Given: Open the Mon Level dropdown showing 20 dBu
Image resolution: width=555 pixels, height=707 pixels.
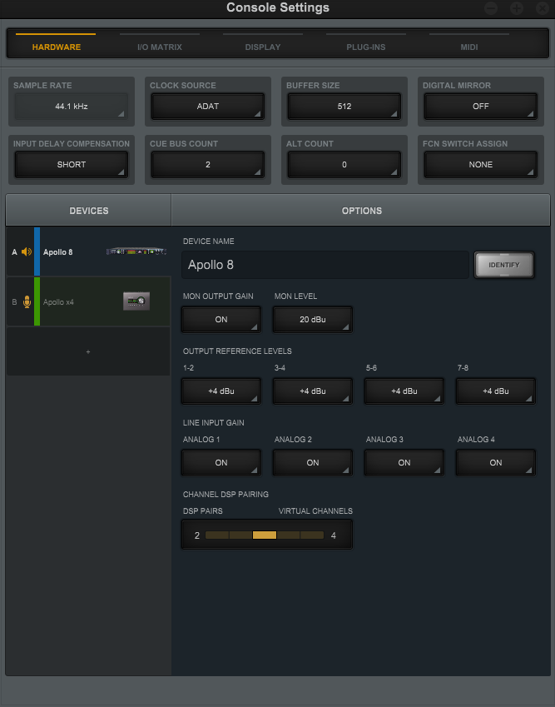Looking at the screenshot, I should click(x=313, y=319).
